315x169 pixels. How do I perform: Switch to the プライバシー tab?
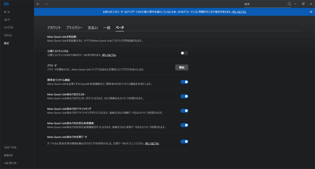click(74, 28)
